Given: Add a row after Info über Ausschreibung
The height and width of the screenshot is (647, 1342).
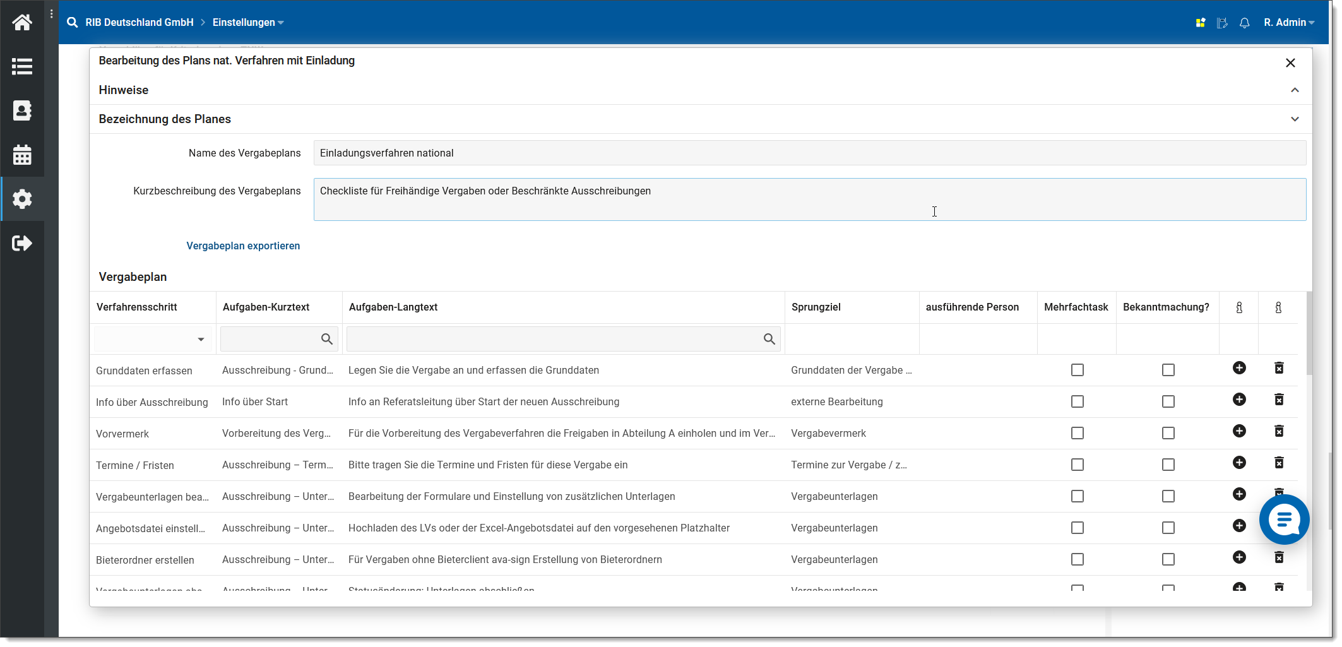Looking at the screenshot, I should (x=1239, y=399).
